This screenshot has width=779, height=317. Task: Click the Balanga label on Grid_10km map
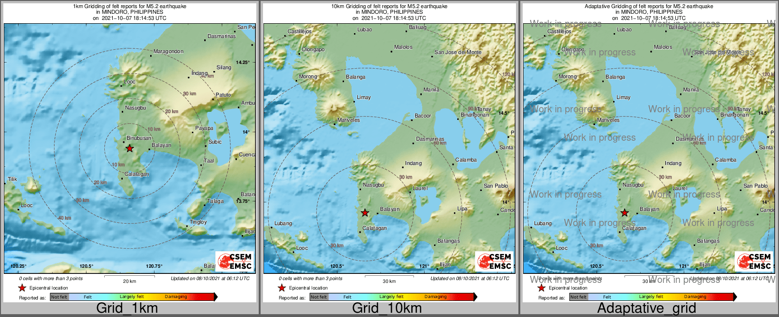355,77
